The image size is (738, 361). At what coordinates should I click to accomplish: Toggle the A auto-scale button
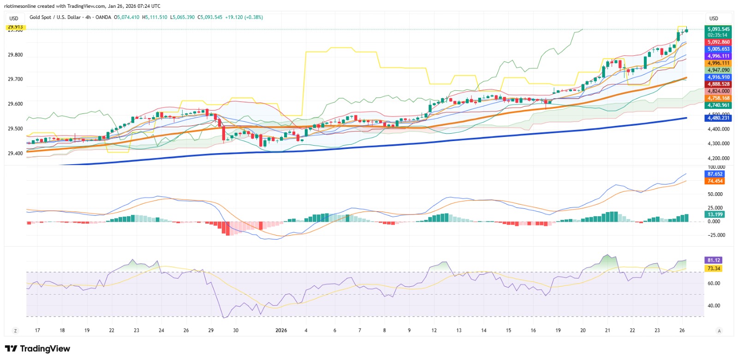click(x=719, y=331)
